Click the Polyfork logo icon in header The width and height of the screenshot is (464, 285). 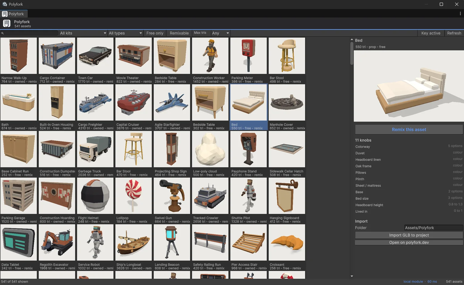pos(7,23)
